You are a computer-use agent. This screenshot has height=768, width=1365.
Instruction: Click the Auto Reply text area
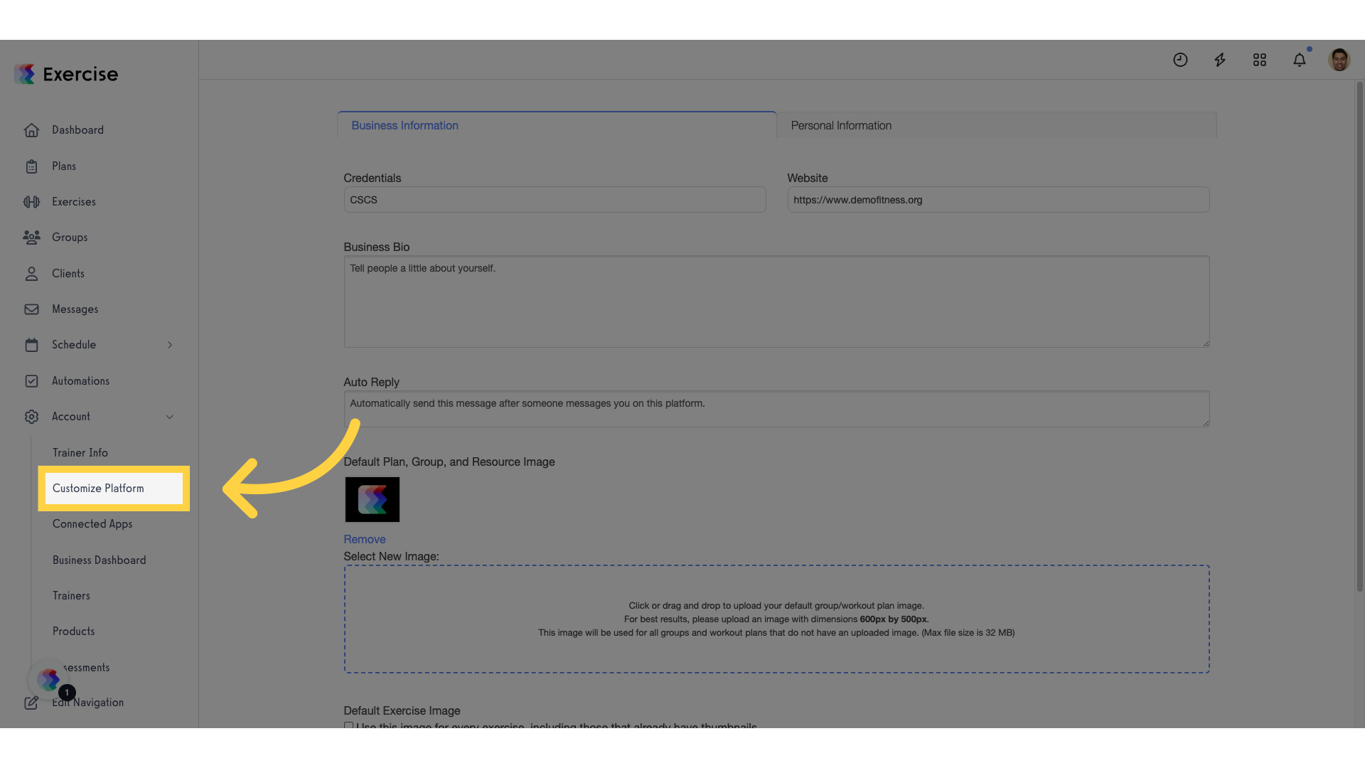[776, 409]
